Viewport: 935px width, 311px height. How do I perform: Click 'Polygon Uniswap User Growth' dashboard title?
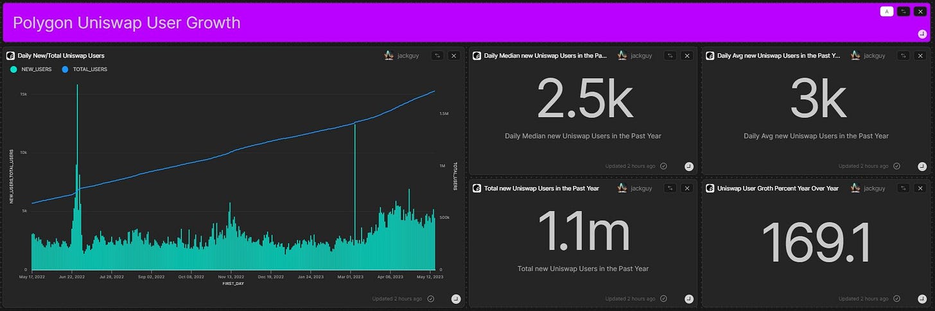[127, 23]
